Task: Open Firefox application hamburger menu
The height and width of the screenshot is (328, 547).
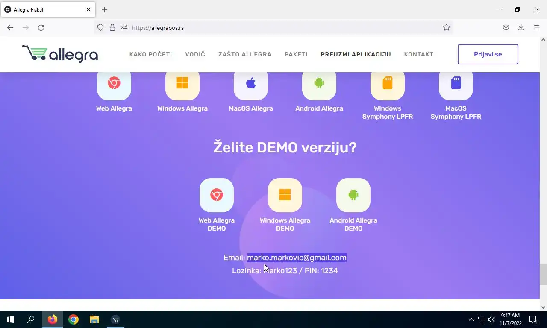Action: (537, 28)
